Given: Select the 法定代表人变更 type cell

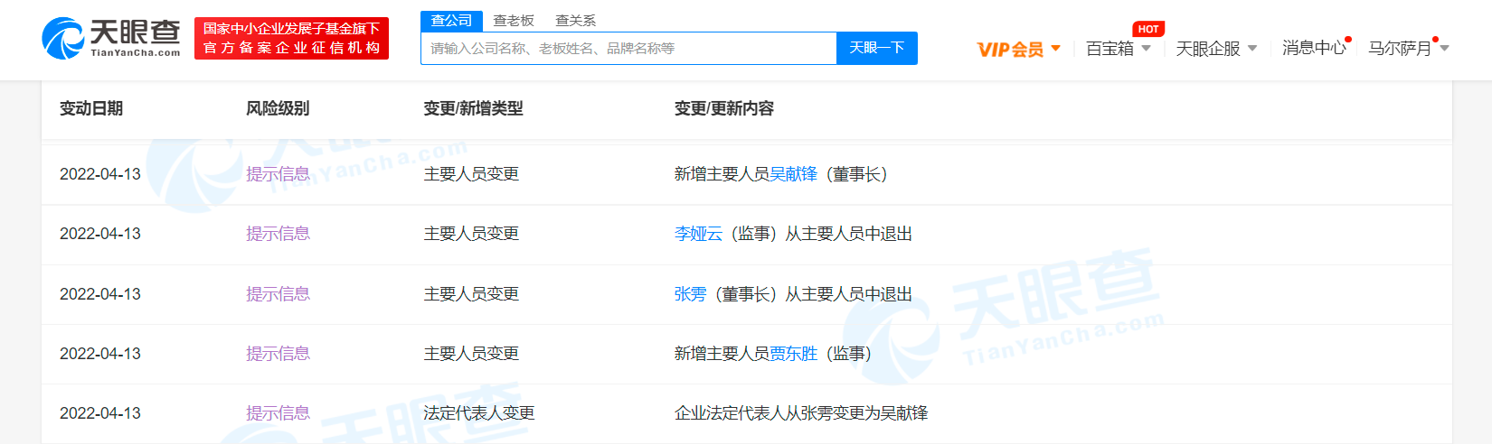Looking at the screenshot, I should [x=479, y=413].
